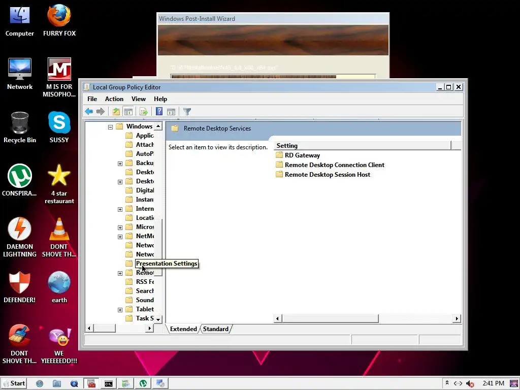Click the volume muted tray icon
The image size is (520, 390).
coord(470,383)
